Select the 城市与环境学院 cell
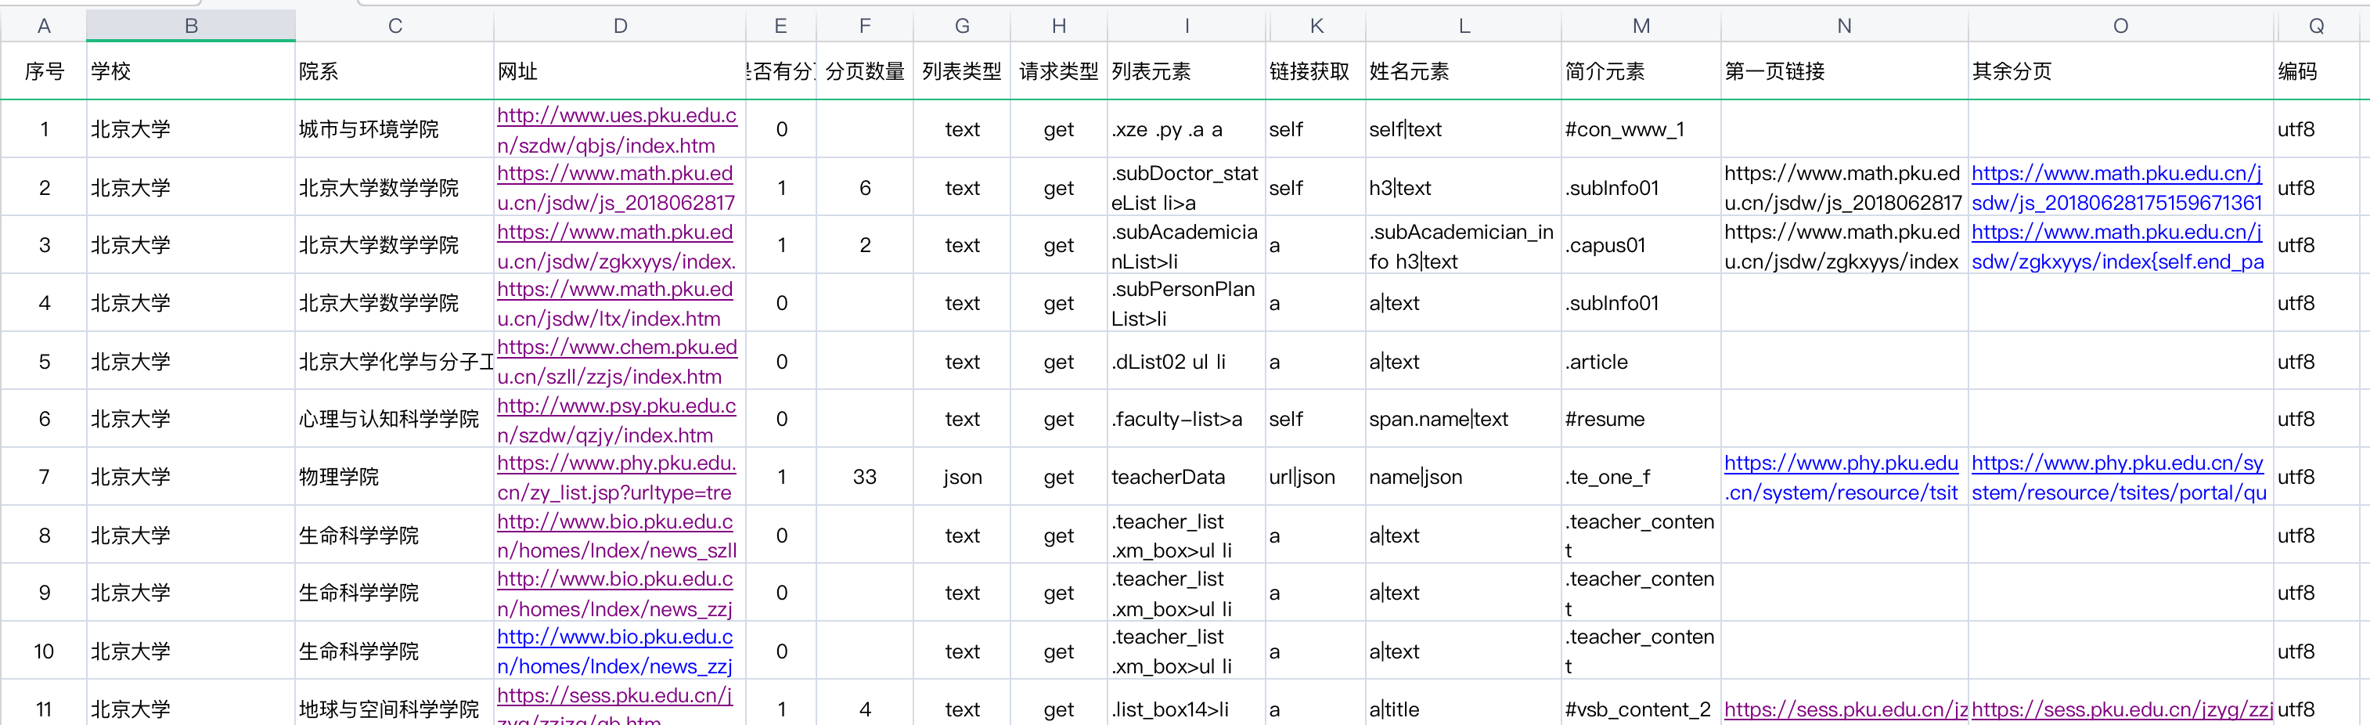This screenshot has width=2370, height=725. [x=394, y=130]
